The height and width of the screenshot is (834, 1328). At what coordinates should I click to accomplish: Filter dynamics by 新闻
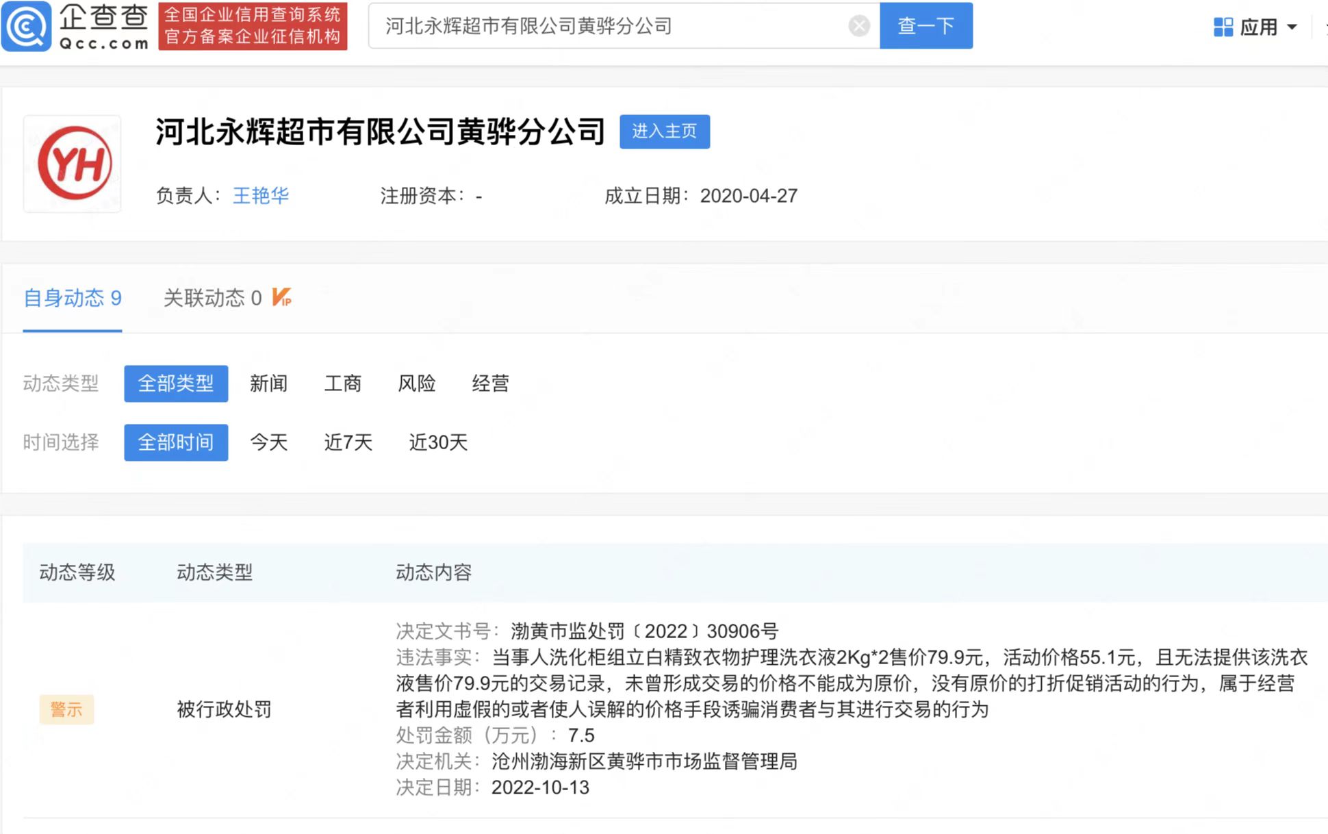pyautogui.click(x=268, y=383)
